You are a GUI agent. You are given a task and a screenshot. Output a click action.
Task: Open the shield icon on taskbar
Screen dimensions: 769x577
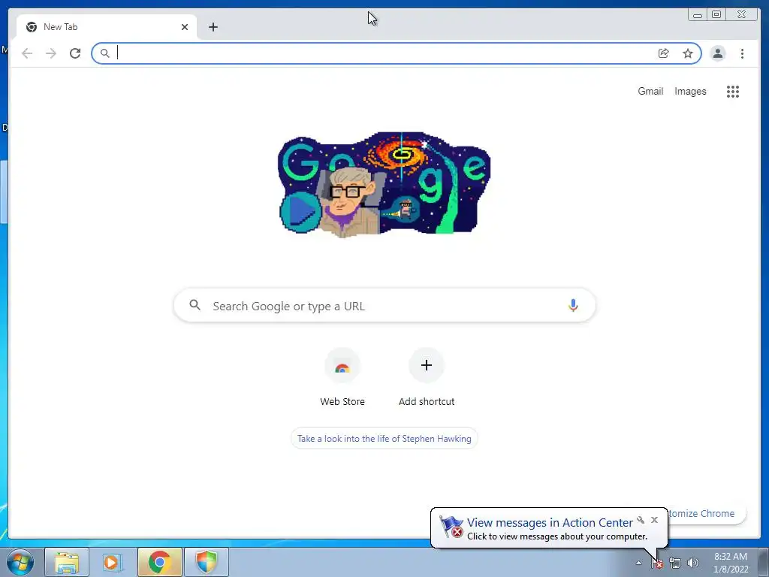pos(207,562)
